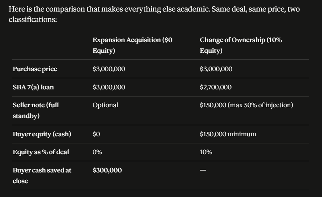The height and width of the screenshot is (197, 322).
Task: Select the 0% equity cell
Action: [x=97, y=152]
